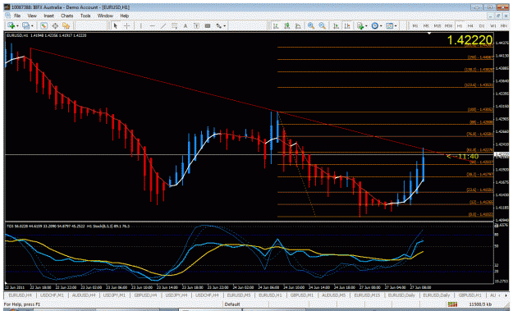513x311 pixels.
Task: Click the New Chart toolbar icon
Action: pos(11,25)
